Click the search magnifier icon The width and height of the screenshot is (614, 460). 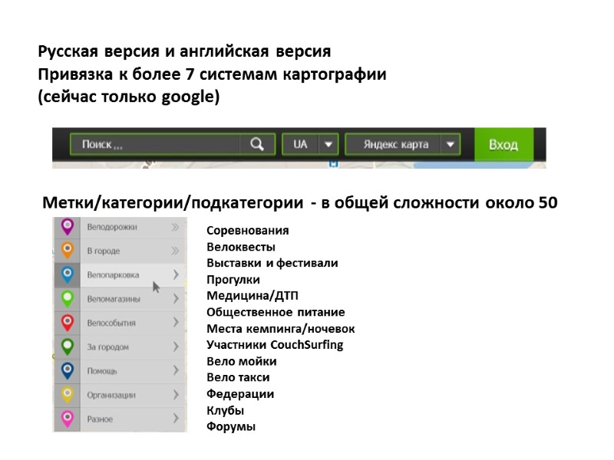point(257,143)
